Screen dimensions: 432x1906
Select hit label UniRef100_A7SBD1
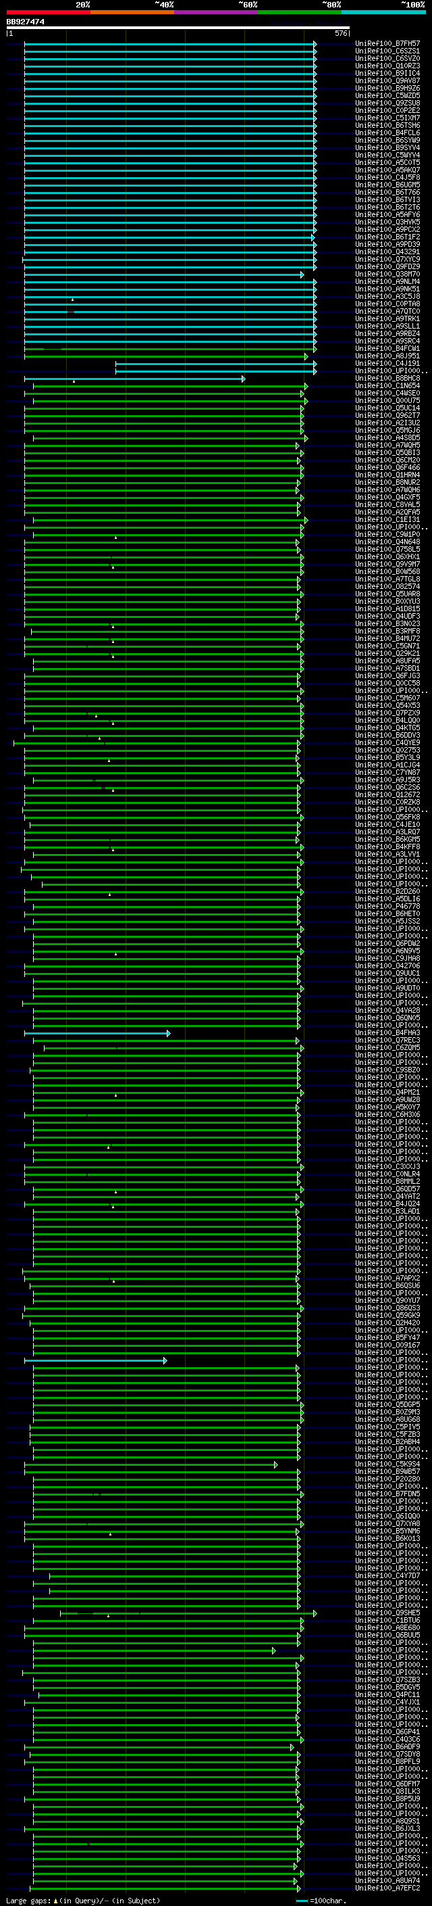[x=387, y=668]
